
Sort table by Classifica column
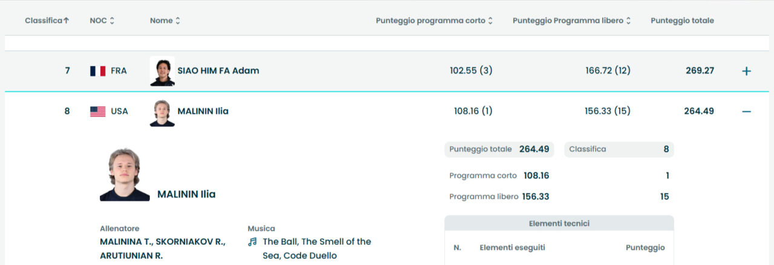pyautogui.click(x=47, y=21)
